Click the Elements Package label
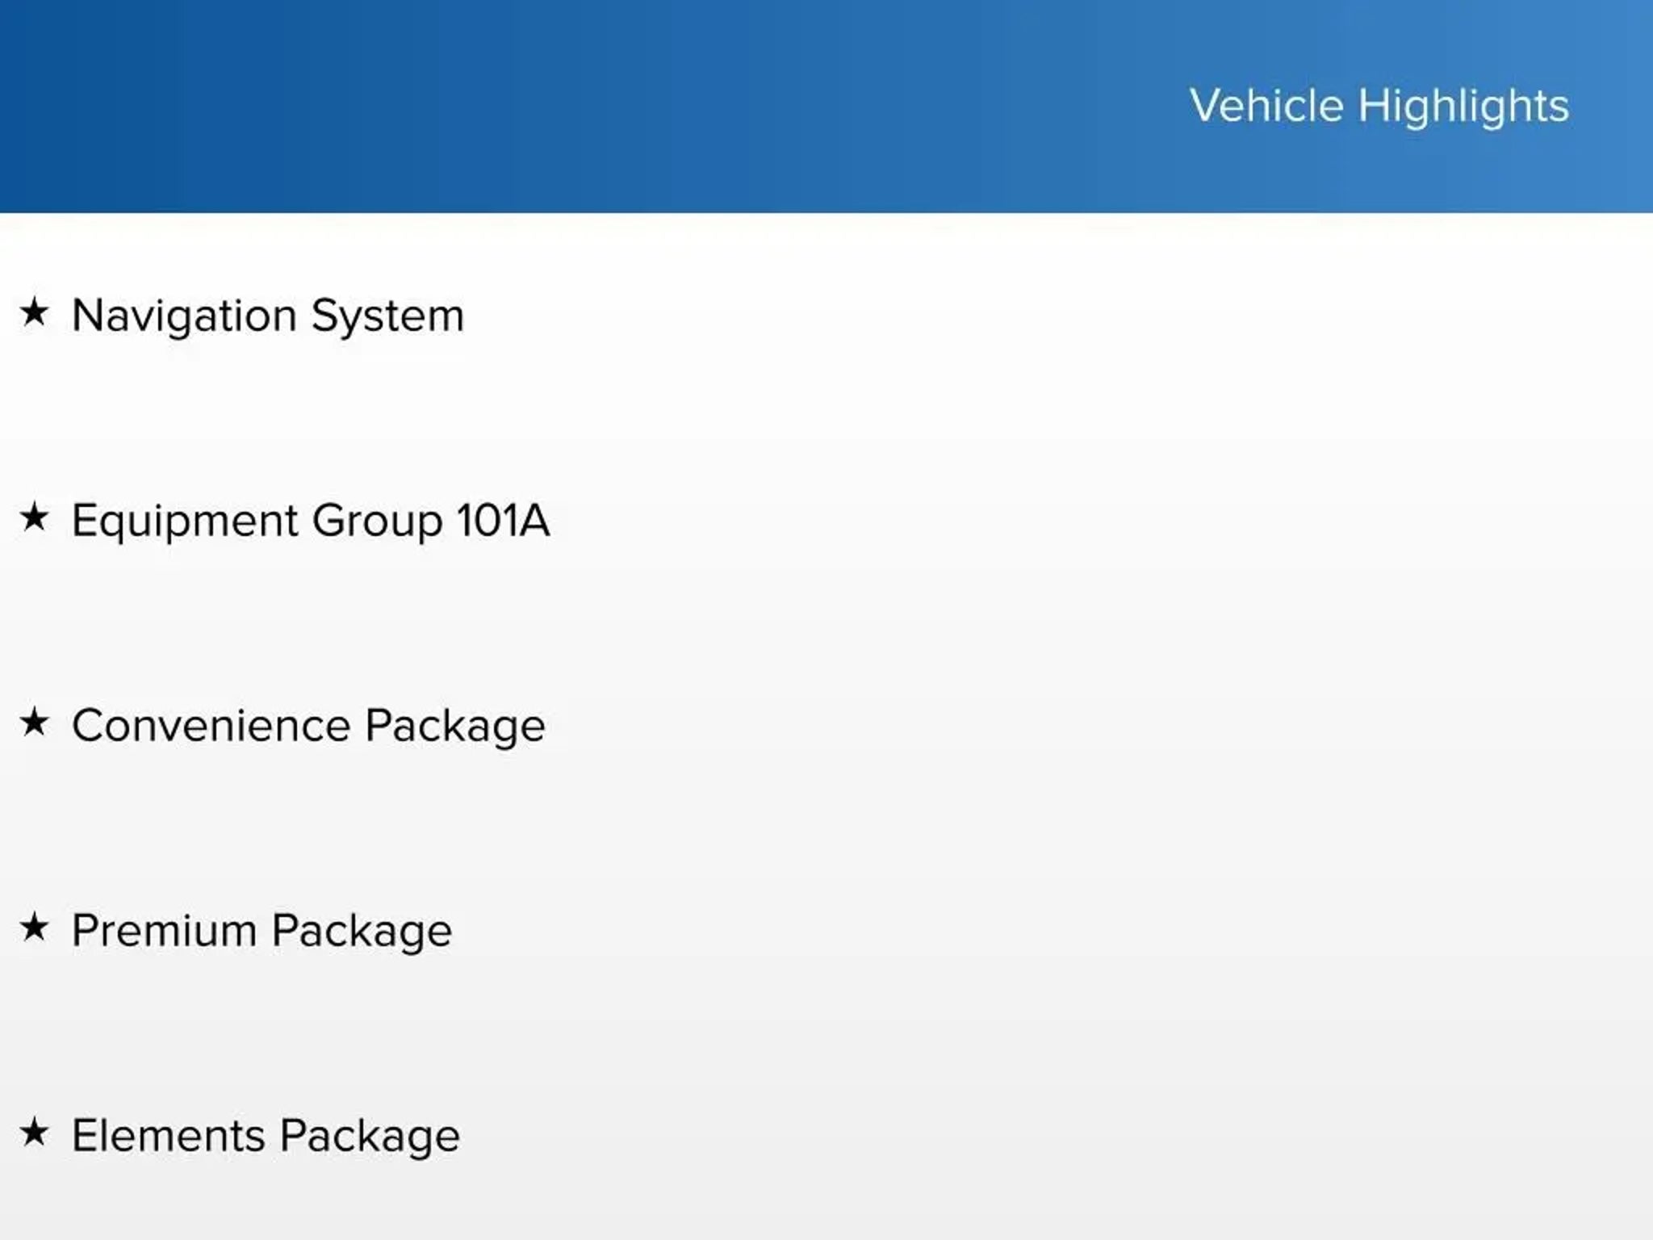This screenshot has width=1653, height=1240. [266, 1136]
